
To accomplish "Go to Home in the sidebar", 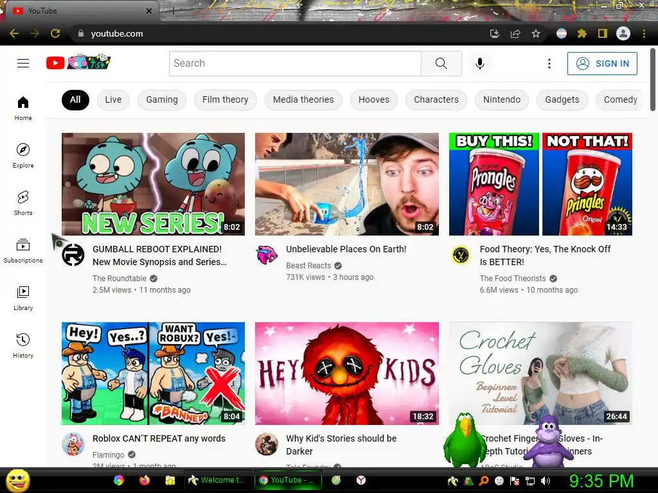I will point(23,108).
